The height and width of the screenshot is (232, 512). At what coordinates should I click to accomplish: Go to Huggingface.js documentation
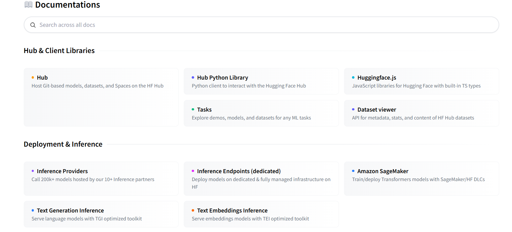[x=421, y=81]
